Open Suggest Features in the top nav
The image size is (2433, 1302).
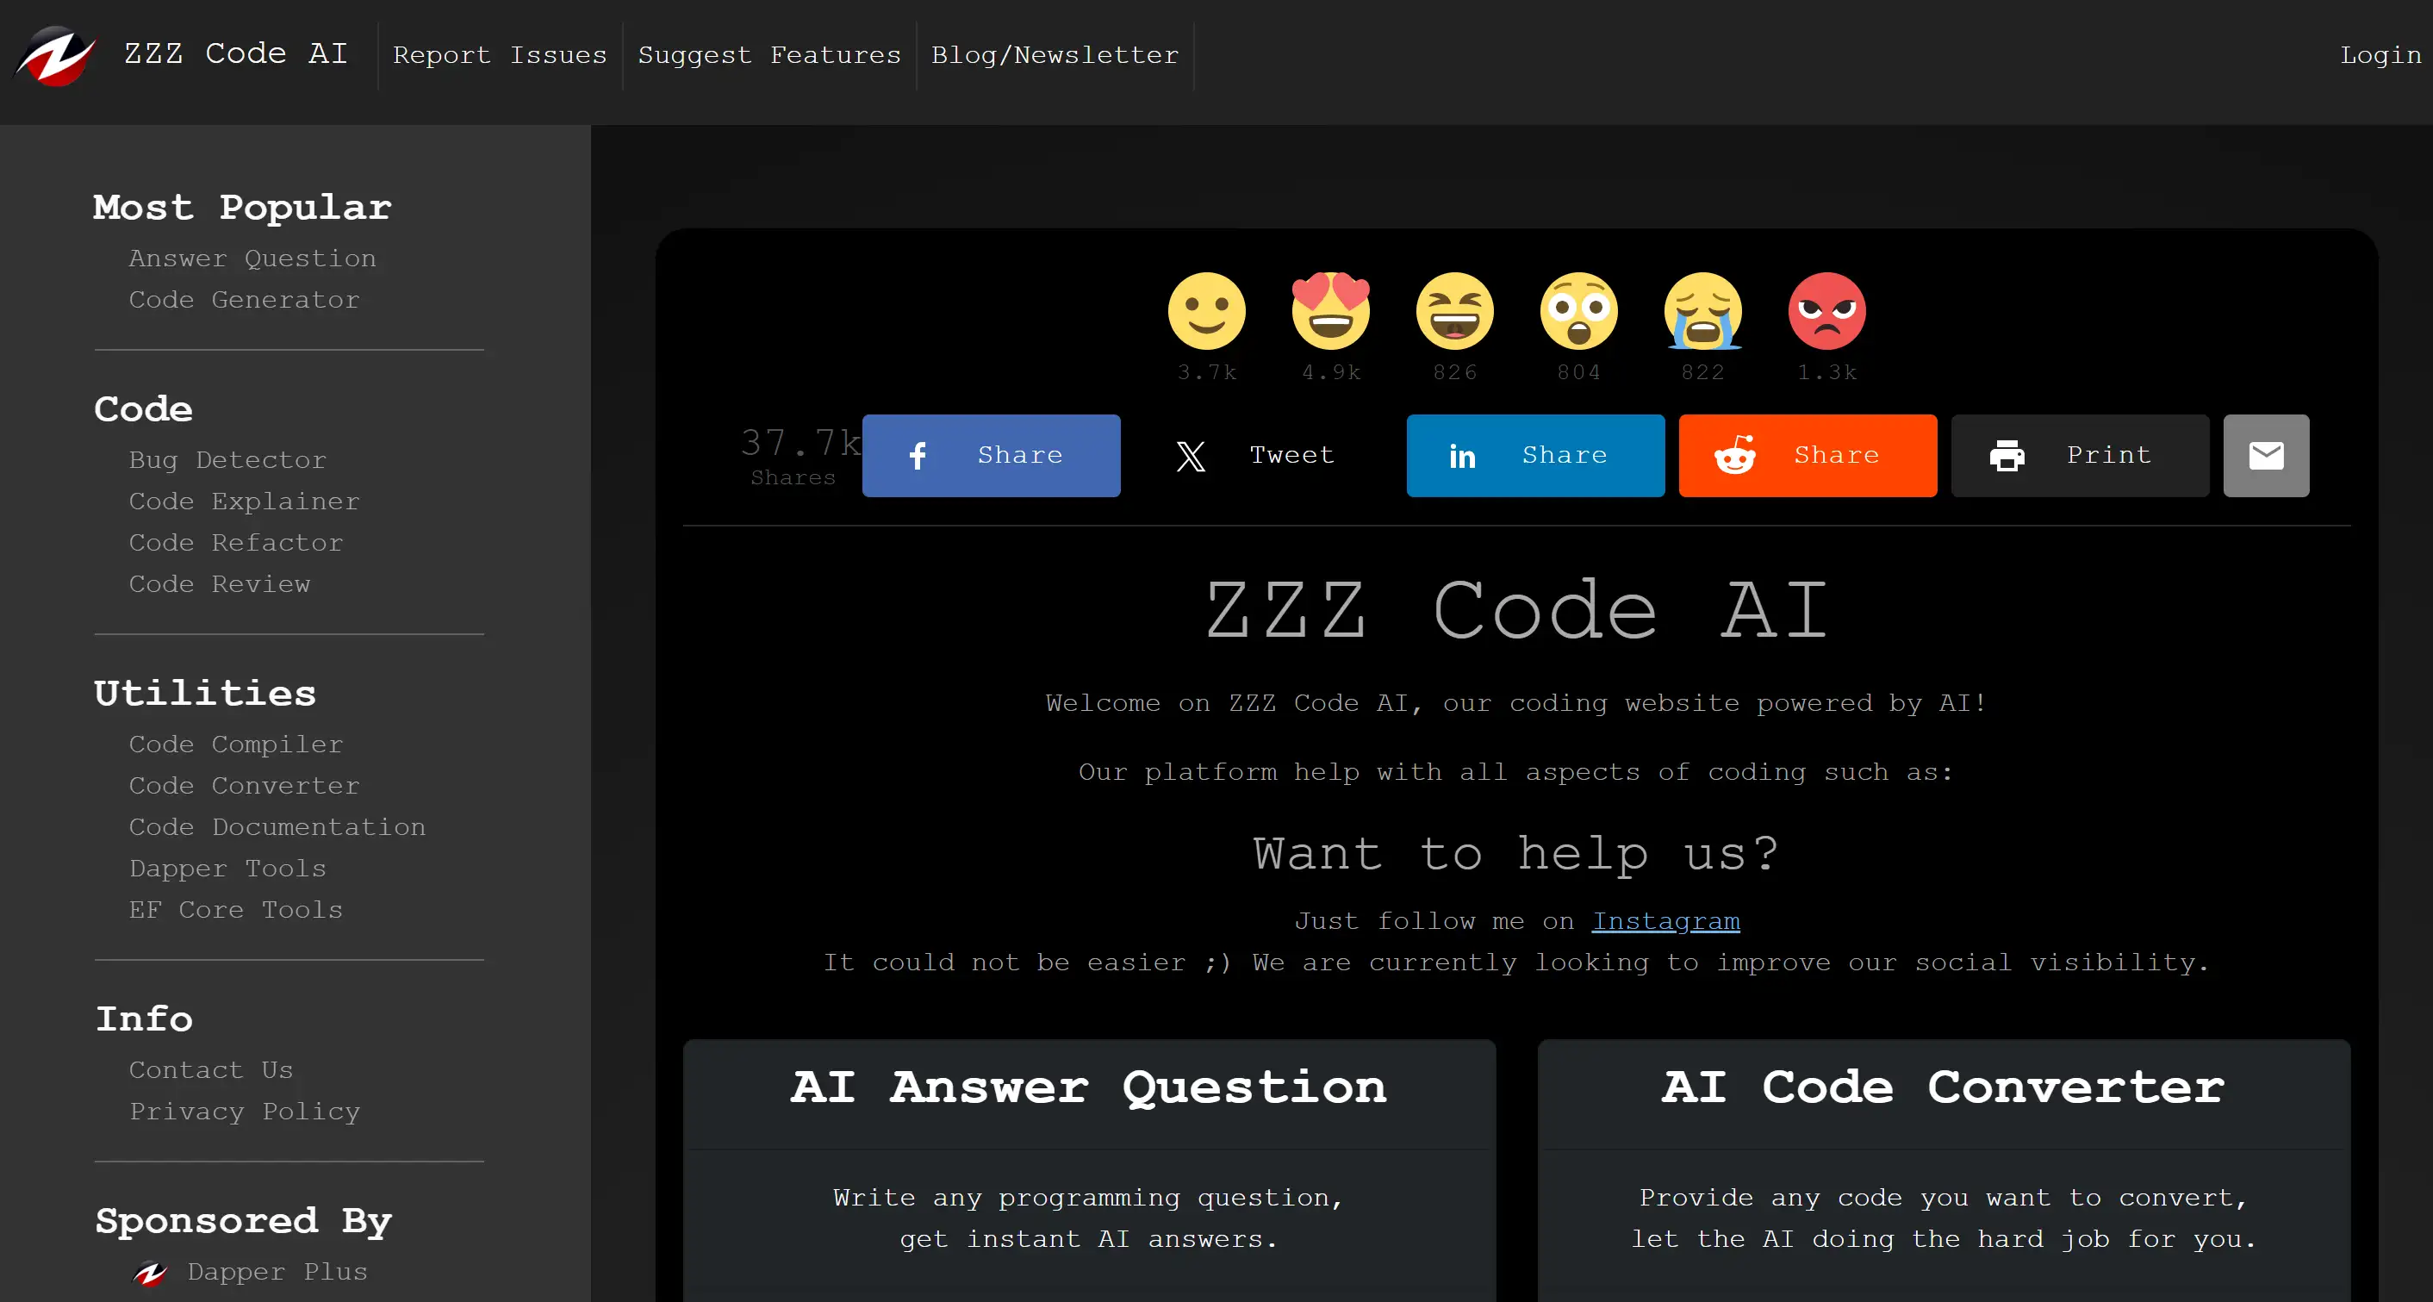click(768, 55)
